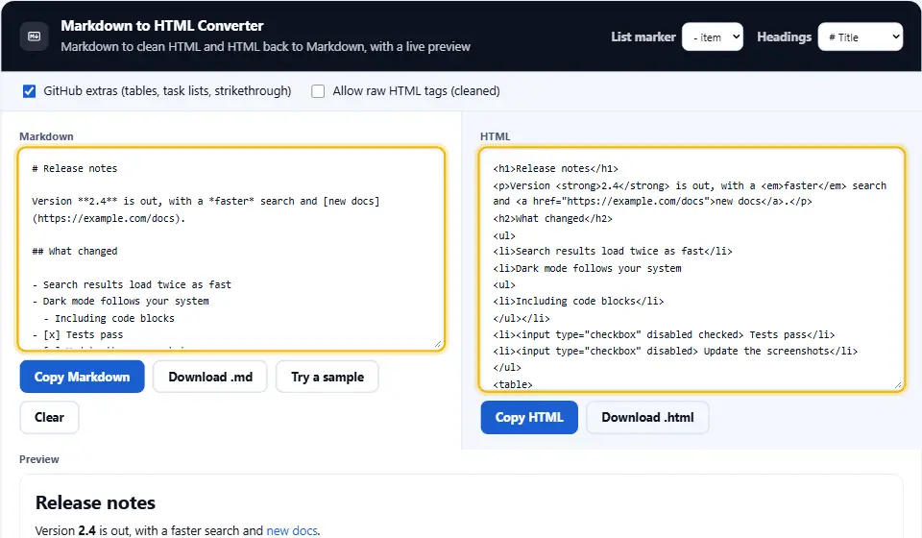The image size is (922, 538).
Task: Click inside the HTML text area
Action: [691, 269]
